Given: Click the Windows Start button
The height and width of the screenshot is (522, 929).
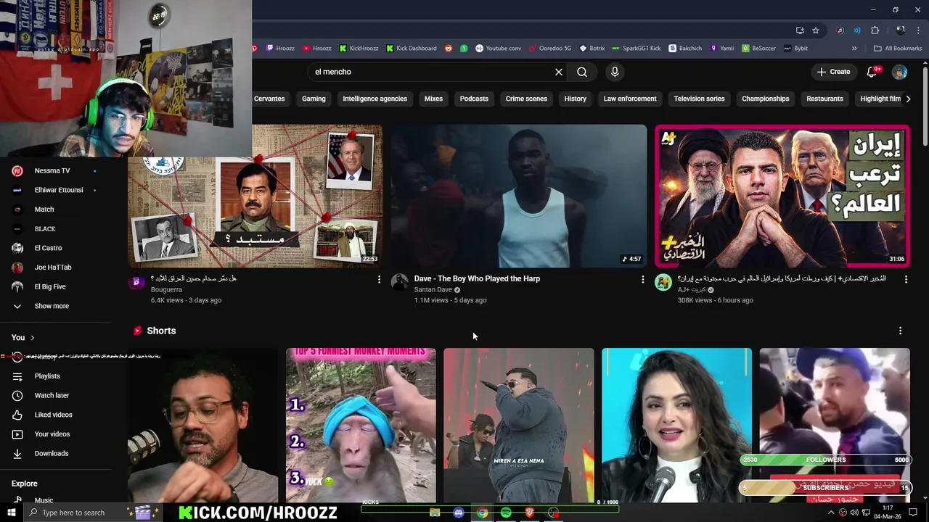Looking at the screenshot, I should pos(11,513).
